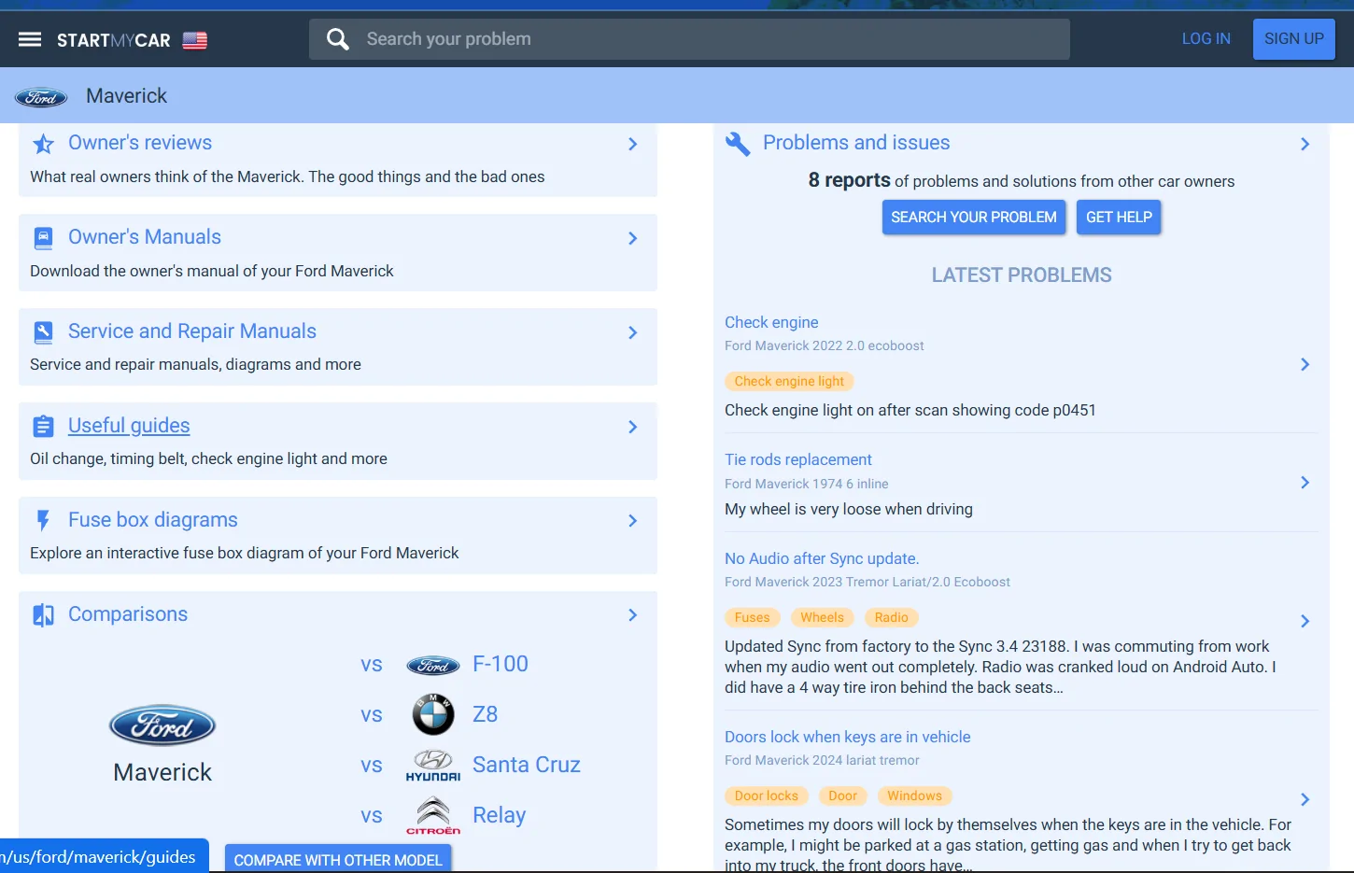The width and height of the screenshot is (1354, 873).
Task: Click the Comparisons icon
Action: click(43, 614)
